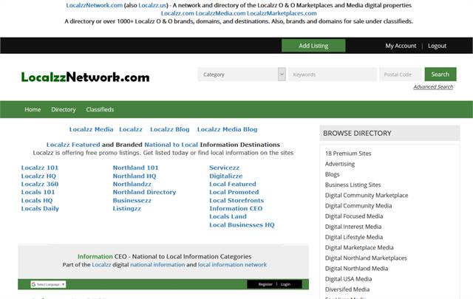Select Directory in green nav bar
The height and width of the screenshot is (299, 473).
pos(64,109)
